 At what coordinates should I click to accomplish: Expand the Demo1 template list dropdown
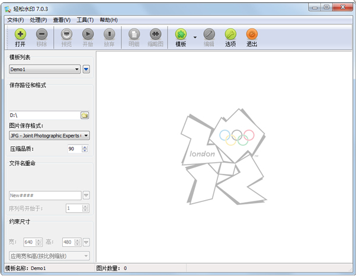coord(77,69)
